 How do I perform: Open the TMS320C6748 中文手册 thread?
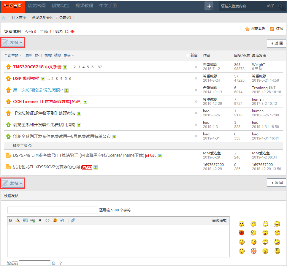pyautogui.click(x=37, y=67)
